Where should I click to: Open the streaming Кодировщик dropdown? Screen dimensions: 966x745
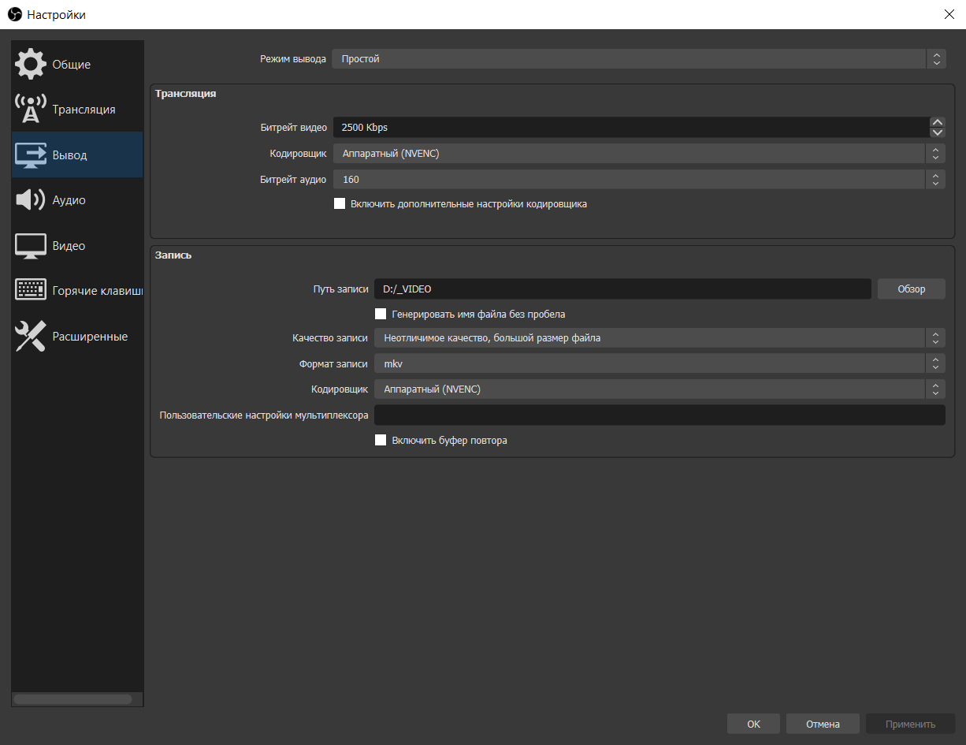coord(638,154)
